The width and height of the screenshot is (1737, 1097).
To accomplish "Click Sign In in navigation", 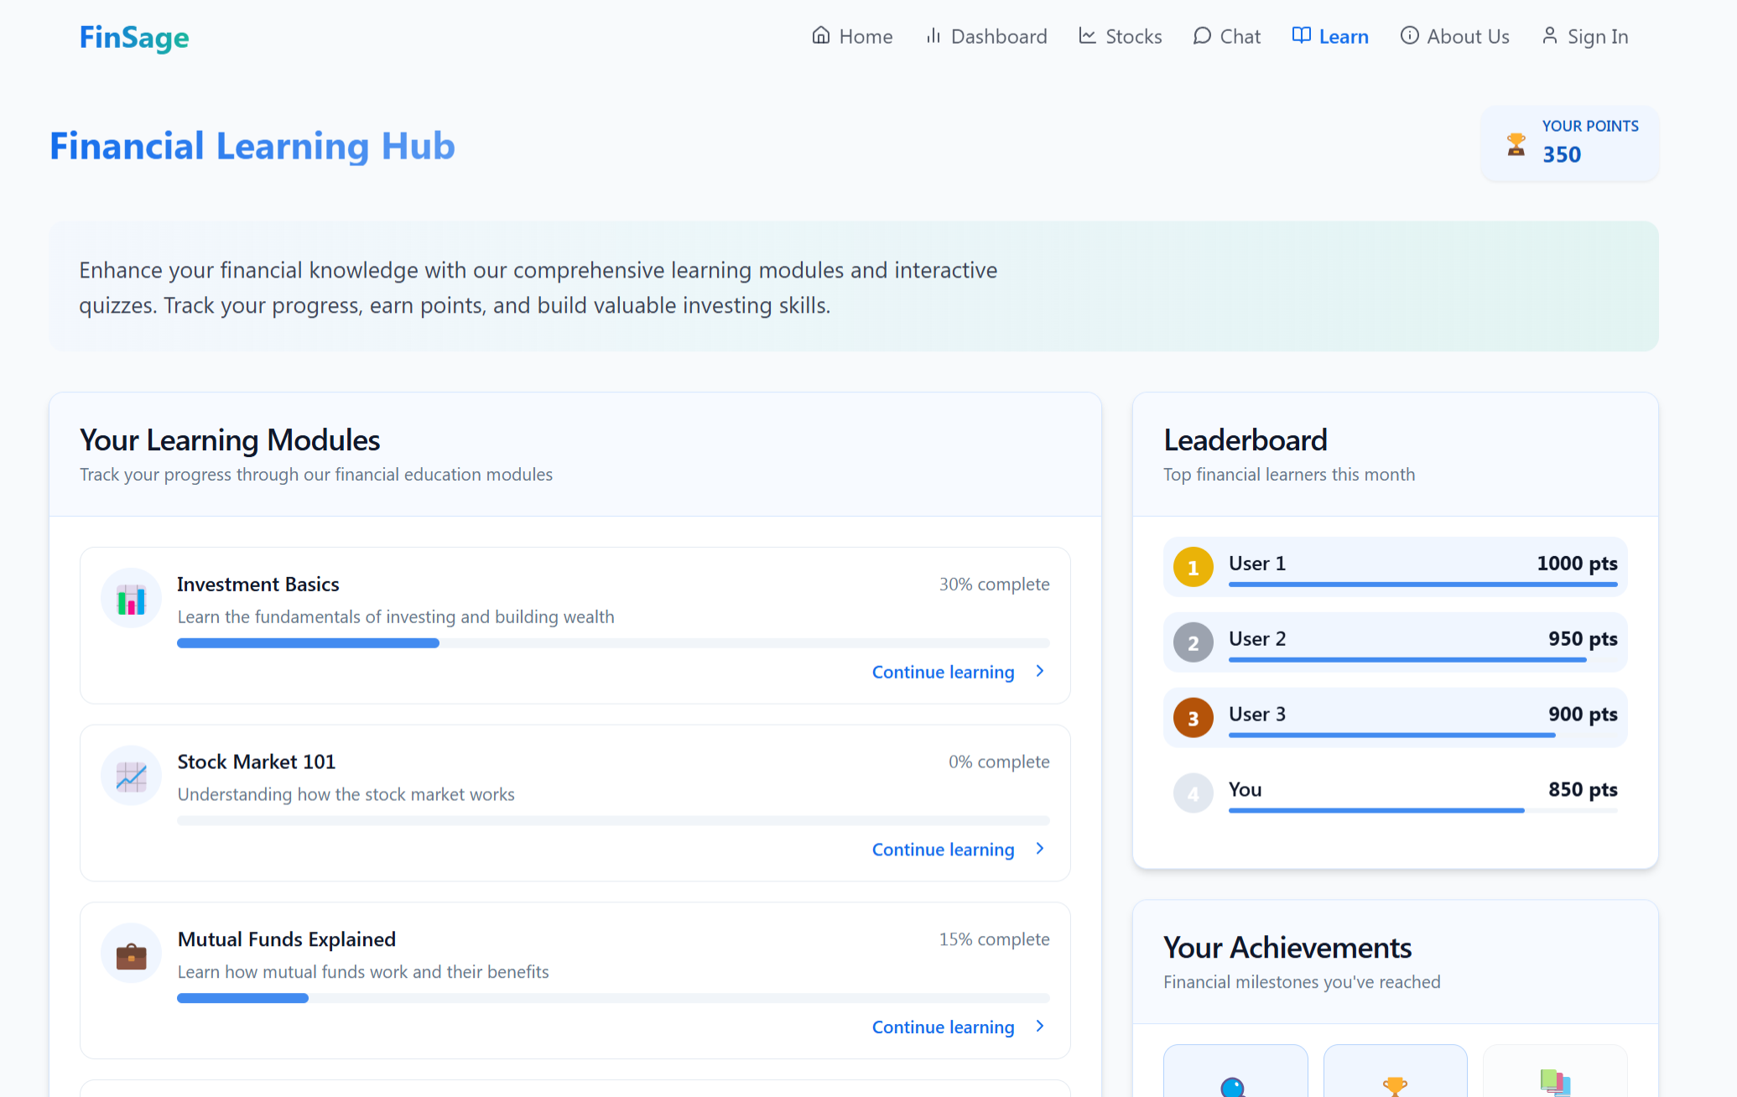I will click(x=1584, y=37).
